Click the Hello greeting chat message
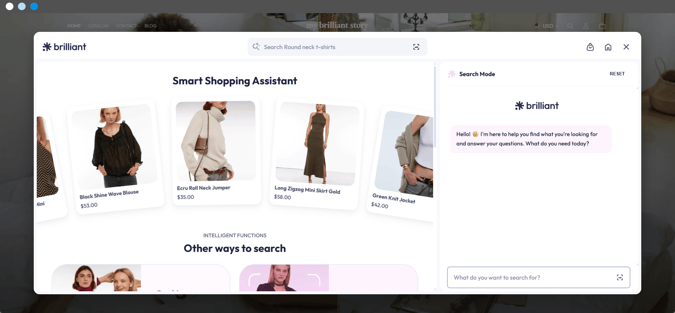This screenshot has width=675, height=313. pyautogui.click(x=531, y=139)
